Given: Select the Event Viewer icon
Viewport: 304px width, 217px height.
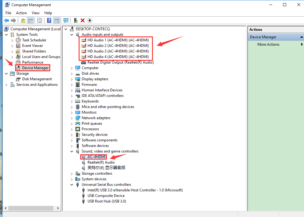Looking at the screenshot, I should click(x=18, y=46).
